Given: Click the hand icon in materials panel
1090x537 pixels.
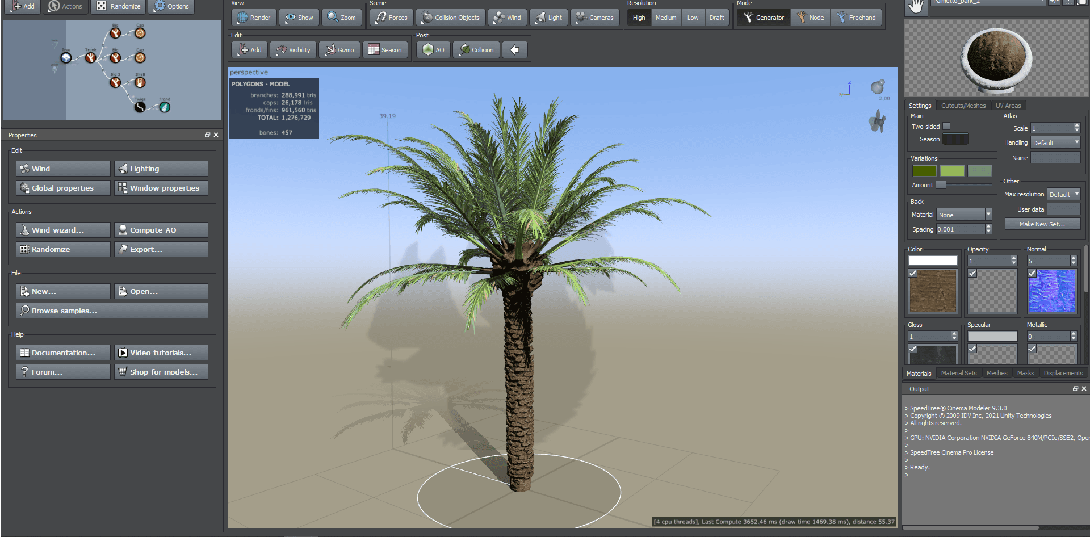Looking at the screenshot, I should click(x=916, y=7).
